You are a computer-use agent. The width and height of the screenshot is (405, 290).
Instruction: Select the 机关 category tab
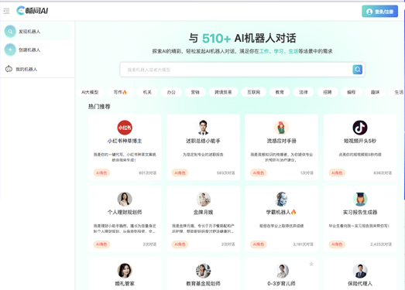[147, 92]
